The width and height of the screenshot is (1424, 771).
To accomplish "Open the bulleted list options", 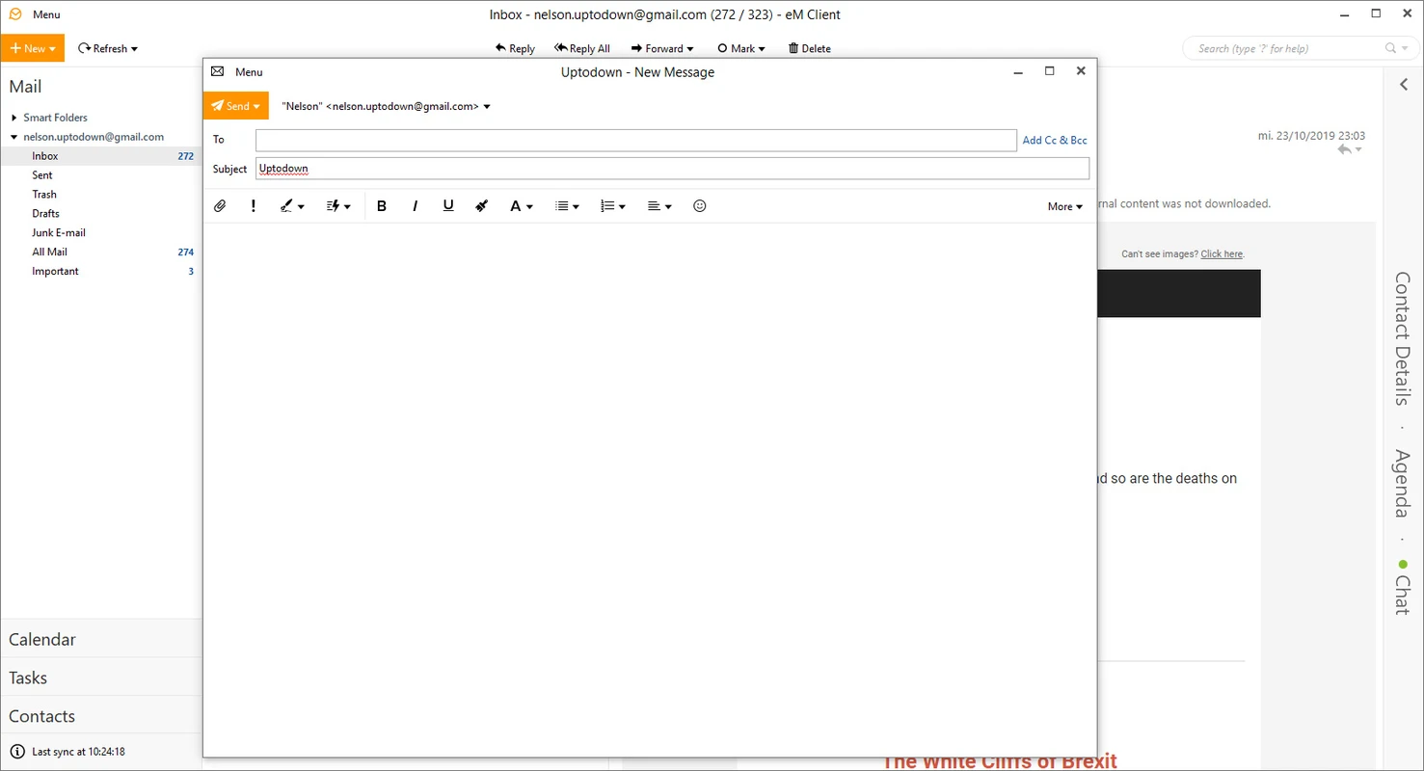I will click(x=567, y=206).
